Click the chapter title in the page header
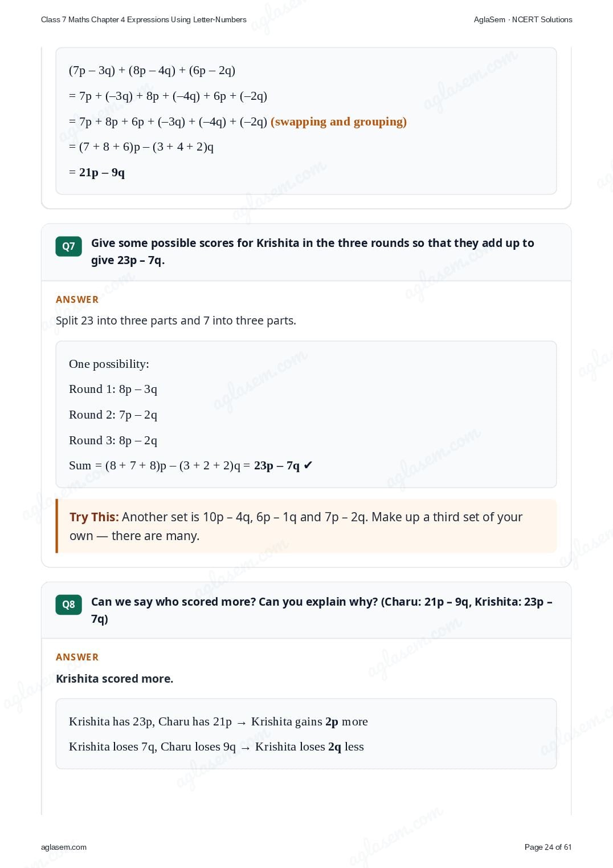This screenshot has height=868, width=613. click(144, 19)
